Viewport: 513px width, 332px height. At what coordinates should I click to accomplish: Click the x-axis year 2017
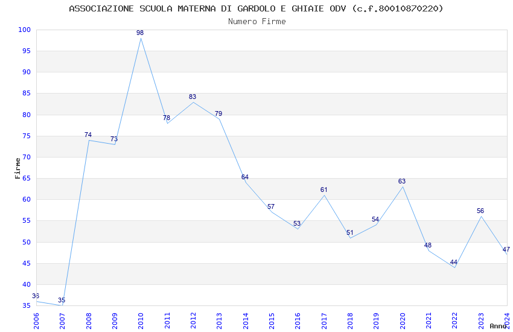tap(324, 321)
